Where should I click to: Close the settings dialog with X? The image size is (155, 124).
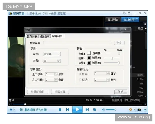(125, 29)
